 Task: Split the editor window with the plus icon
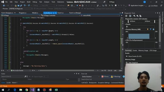[x=122, y=15]
